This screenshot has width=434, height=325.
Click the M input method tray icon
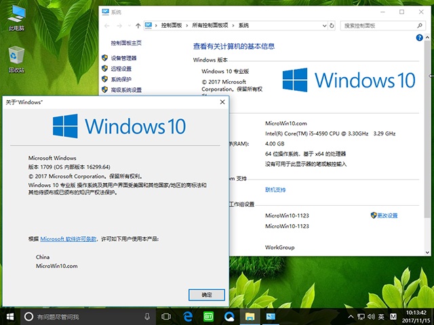pos(393,317)
